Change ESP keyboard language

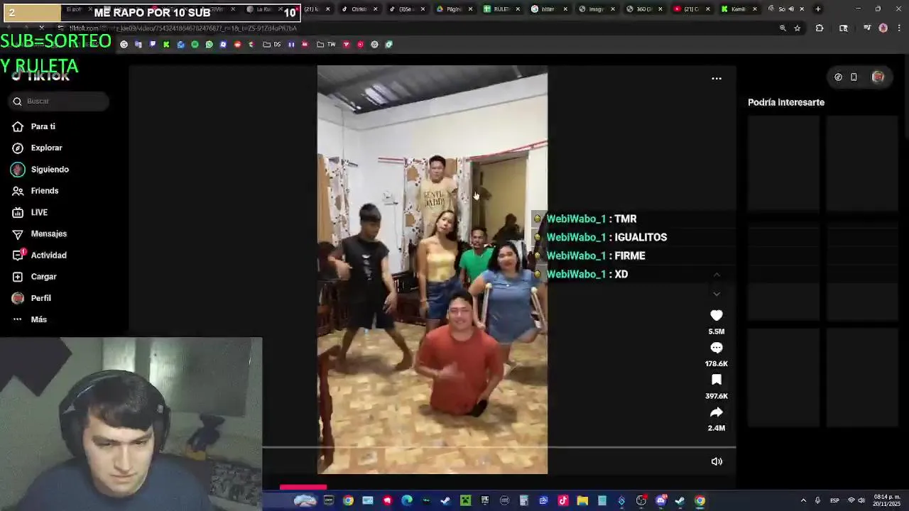(835, 500)
